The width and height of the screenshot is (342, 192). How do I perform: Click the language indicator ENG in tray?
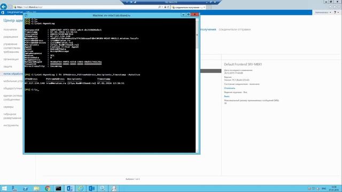324,188
